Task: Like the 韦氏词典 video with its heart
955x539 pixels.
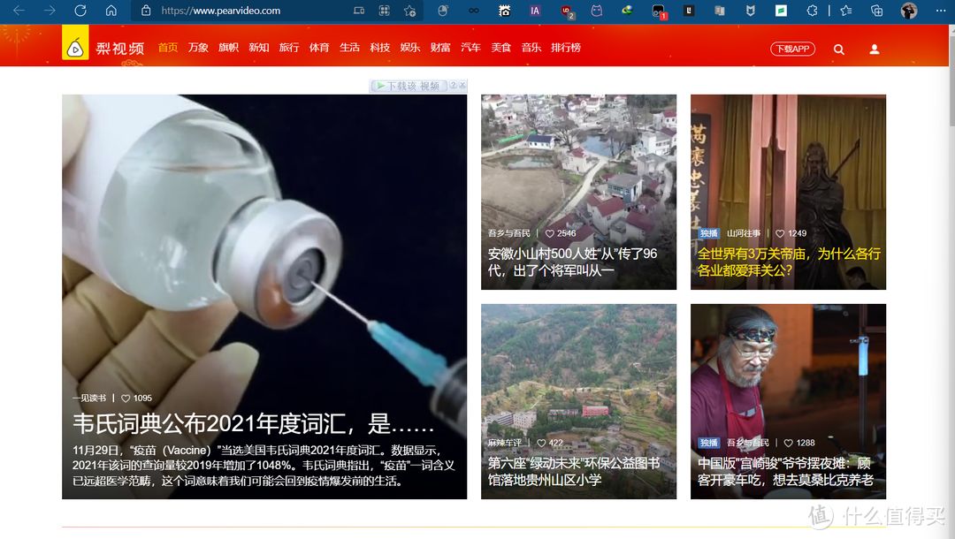Action: (124, 398)
